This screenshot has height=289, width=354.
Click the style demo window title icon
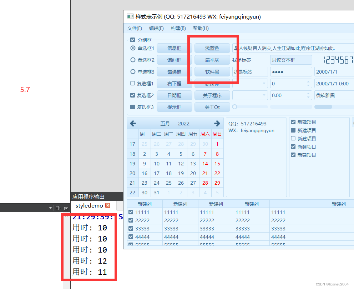tap(130, 16)
